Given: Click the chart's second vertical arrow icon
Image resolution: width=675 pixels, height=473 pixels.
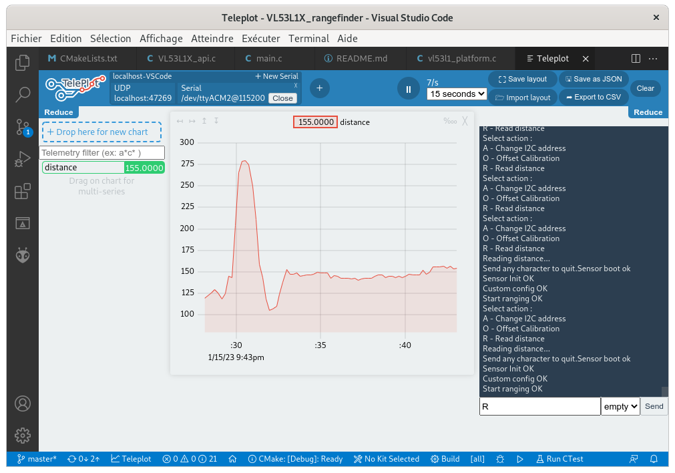Looking at the screenshot, I should [x=216, y=121].
